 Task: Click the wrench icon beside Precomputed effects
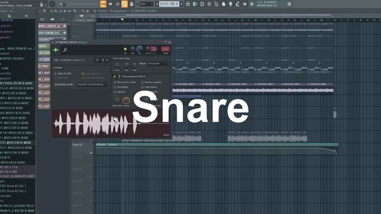coord(114,77)
